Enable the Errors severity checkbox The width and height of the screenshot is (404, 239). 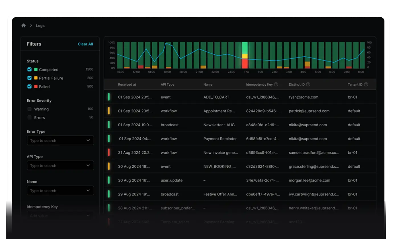pyautogui.click(x=29, y=118)
